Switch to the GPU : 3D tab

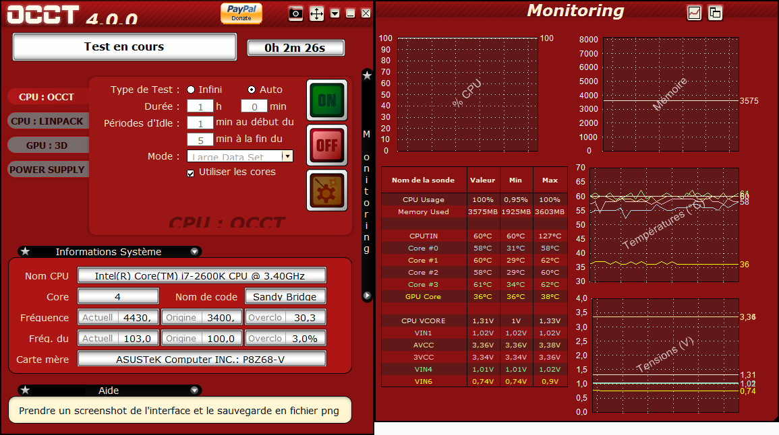(47, 145)
